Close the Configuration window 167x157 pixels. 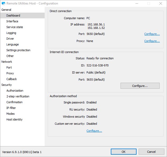tap(161, 3)
